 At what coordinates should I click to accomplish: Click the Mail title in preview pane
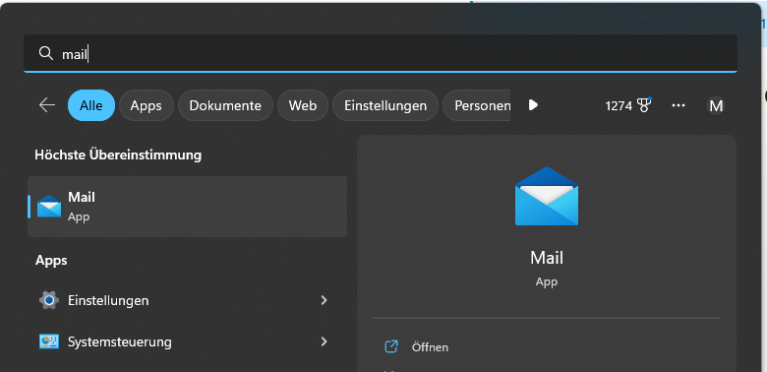point(547,258)
